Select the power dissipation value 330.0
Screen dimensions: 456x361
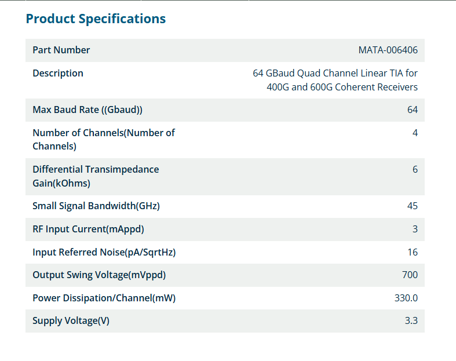(406, 298)
